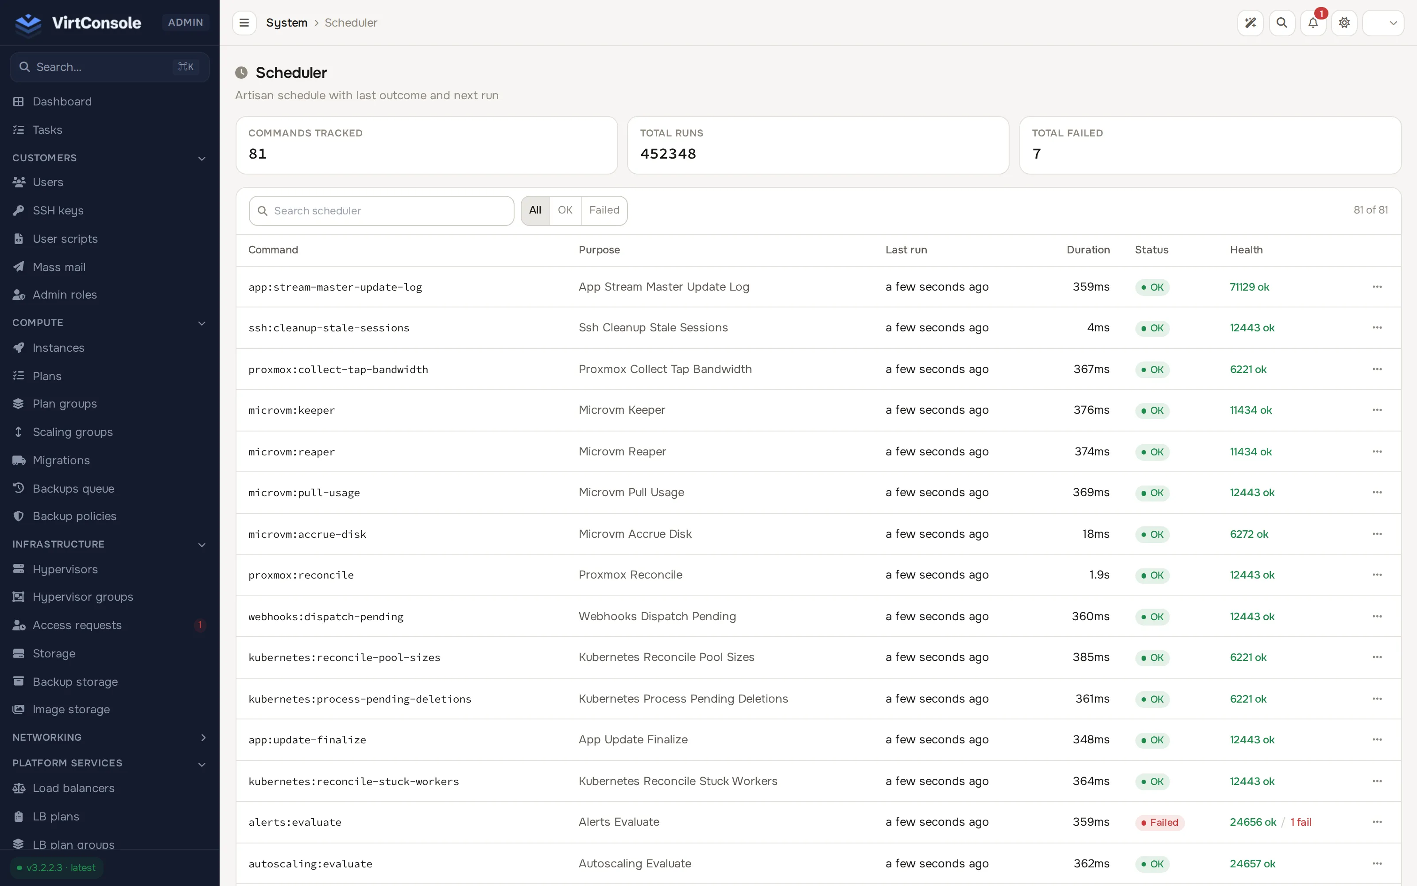The height and width of the screenshot is (886, 1417).
Task: Click the v3.2.2.3 latest version badge
Action: (x=56, y=868)
